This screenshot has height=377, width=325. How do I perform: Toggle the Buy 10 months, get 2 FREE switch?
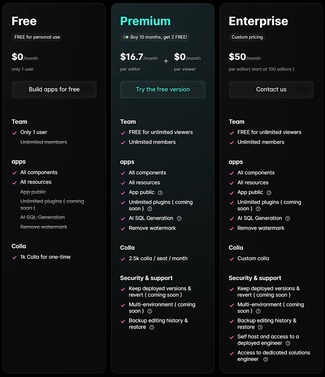[126, 37]
